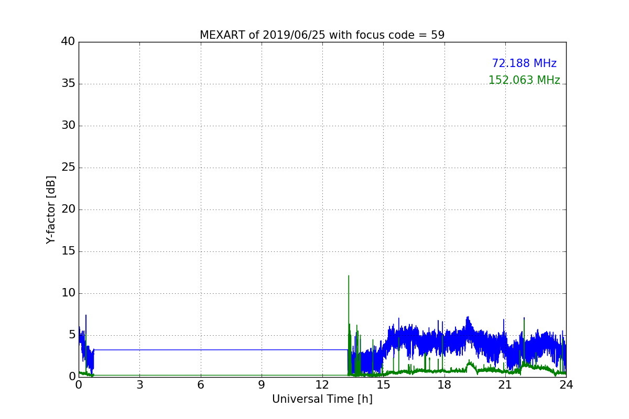Click the plot title 'MEXART of 2019/06/25'
The width and height of the screenshot is (629, 419).
(322, 35)
